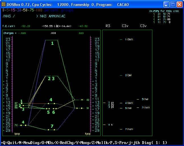Click the overlap row '< 4| 7> 66'
Screen dimensions: 184x146
coord(162,19)
